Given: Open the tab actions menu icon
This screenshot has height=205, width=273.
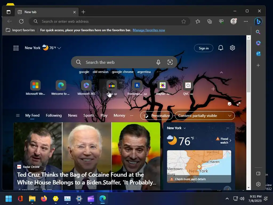Looking at the screenshot, I should [x=8, y=12].
